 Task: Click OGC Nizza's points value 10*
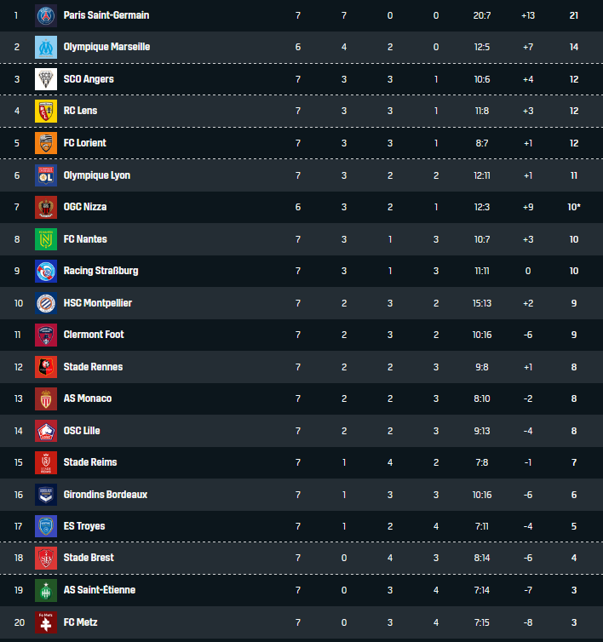574,207
